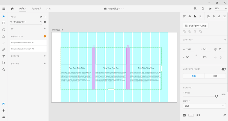Screen dimensions: 228x121
Task: Pick the Polygon triangle tool
Action: 4,36
